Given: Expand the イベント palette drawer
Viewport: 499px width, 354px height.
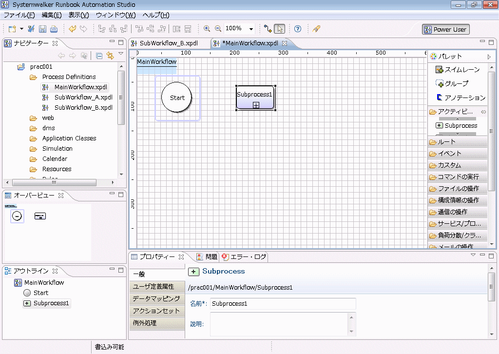Looking at the screenshot, I should [x=458, y=154].
